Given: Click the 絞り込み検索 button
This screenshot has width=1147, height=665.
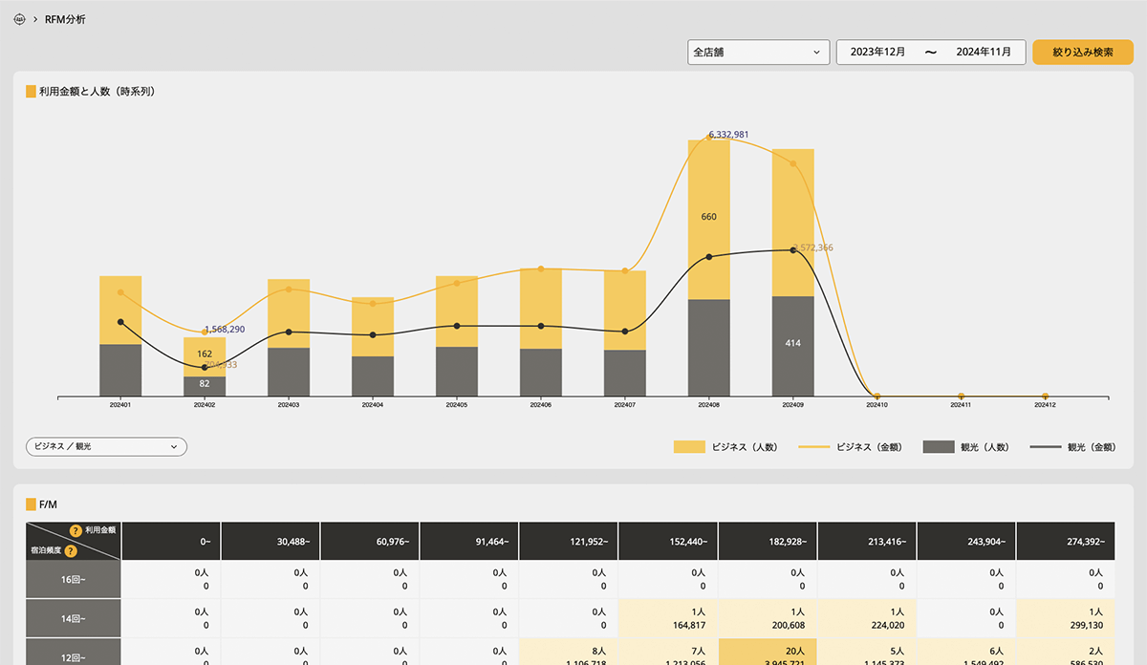Looking at the screenshot, I should point(1082,52).
